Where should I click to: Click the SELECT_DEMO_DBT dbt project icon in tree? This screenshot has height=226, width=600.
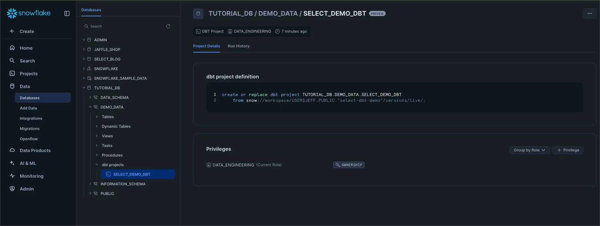(108, 174)
